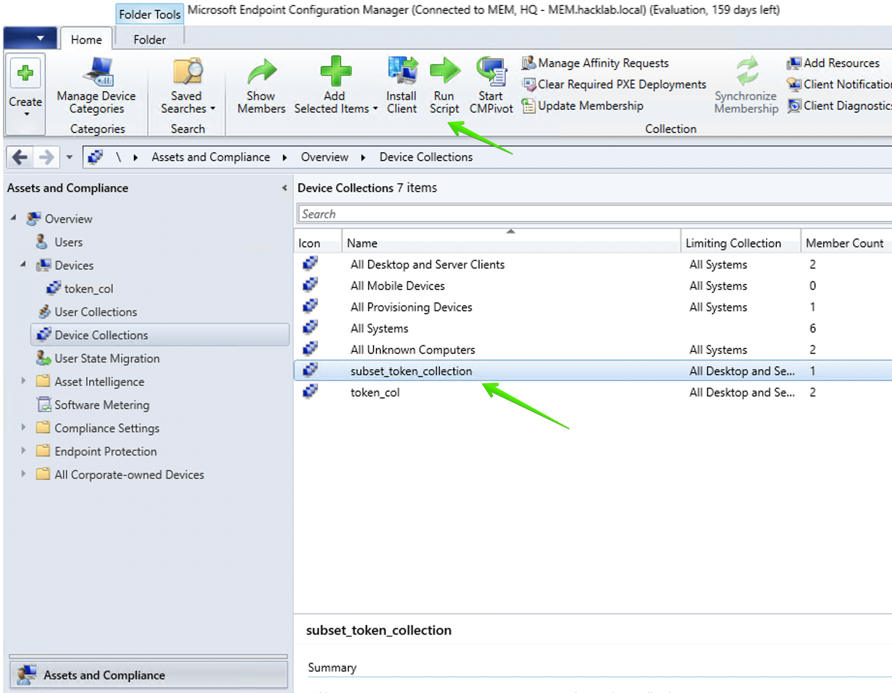892x693 pixels.
Task: Click the Forward navigation arrow
Action: coord(46,157)
